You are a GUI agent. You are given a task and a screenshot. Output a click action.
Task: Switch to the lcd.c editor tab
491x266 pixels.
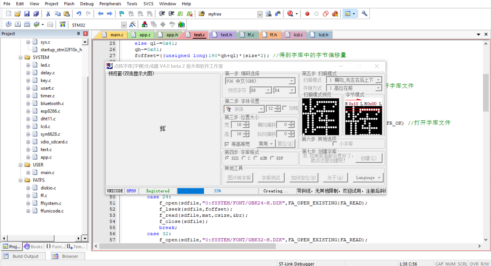point(298,35)
